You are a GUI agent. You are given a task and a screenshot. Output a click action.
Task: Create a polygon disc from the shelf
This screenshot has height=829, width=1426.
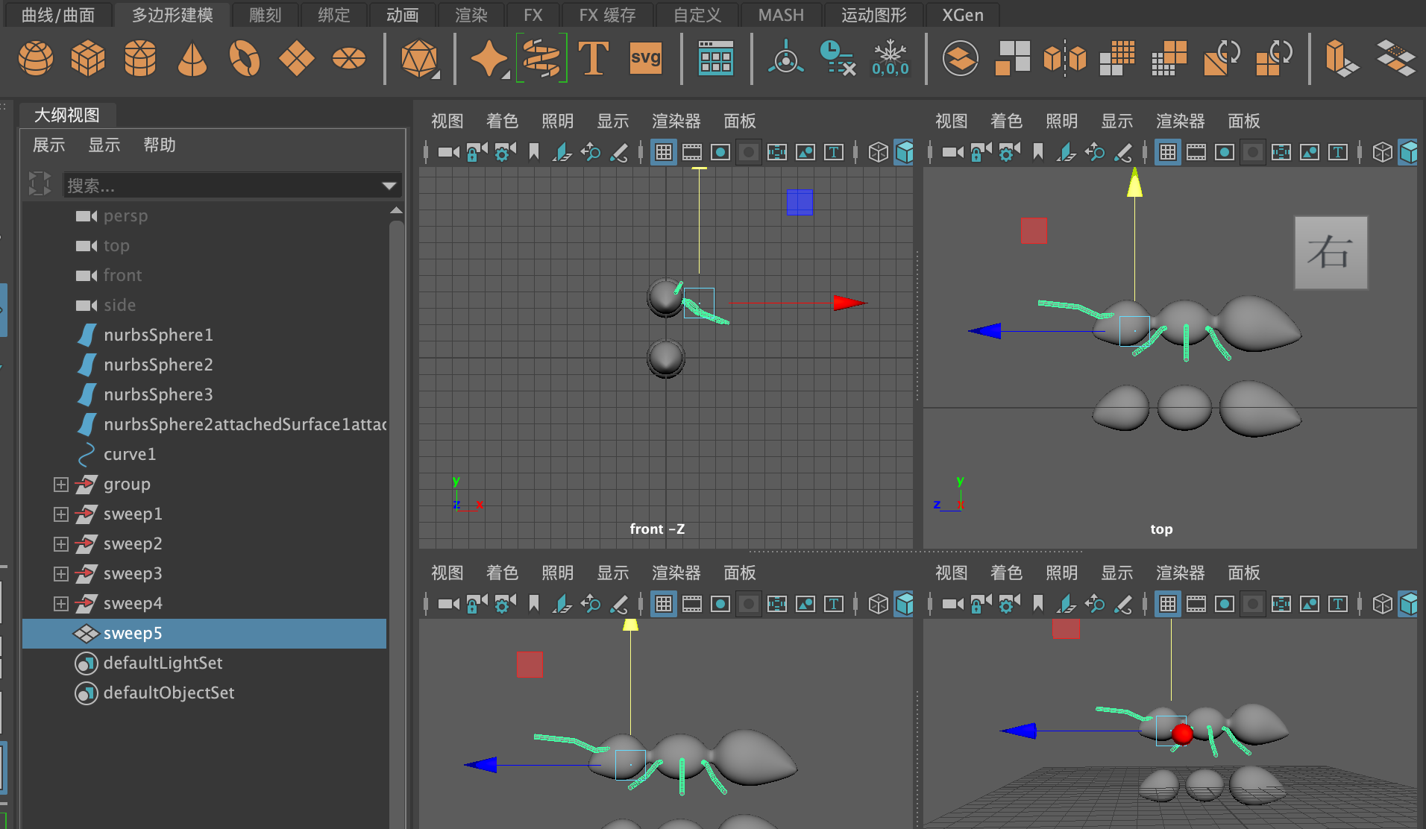pyautogui.click(x=349, y=58)
